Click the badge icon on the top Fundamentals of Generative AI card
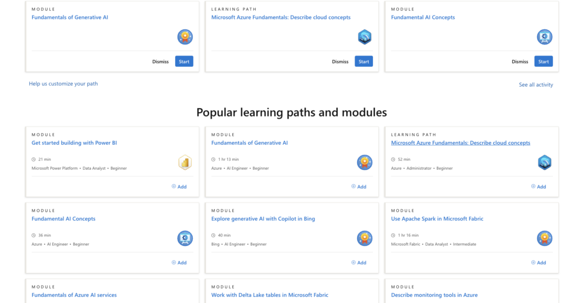 click(185, 37)
